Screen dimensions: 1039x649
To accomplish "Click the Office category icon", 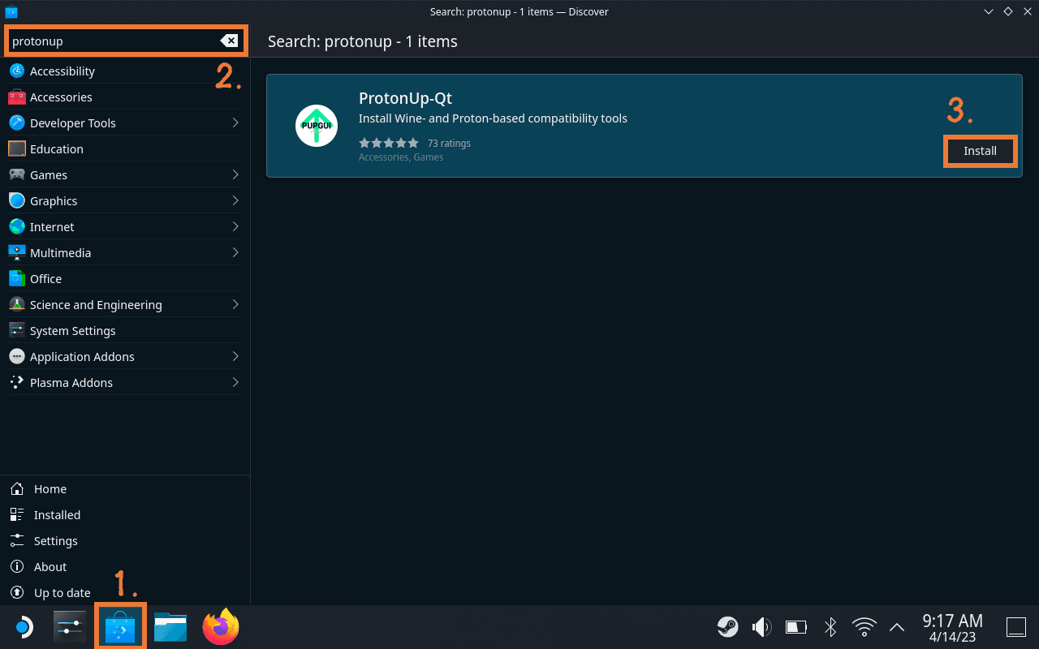I will coord(17,279).
